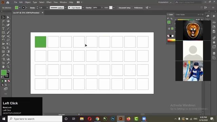Open the File menu
Screen dimensions: 217x122
(x=16, y=2)
